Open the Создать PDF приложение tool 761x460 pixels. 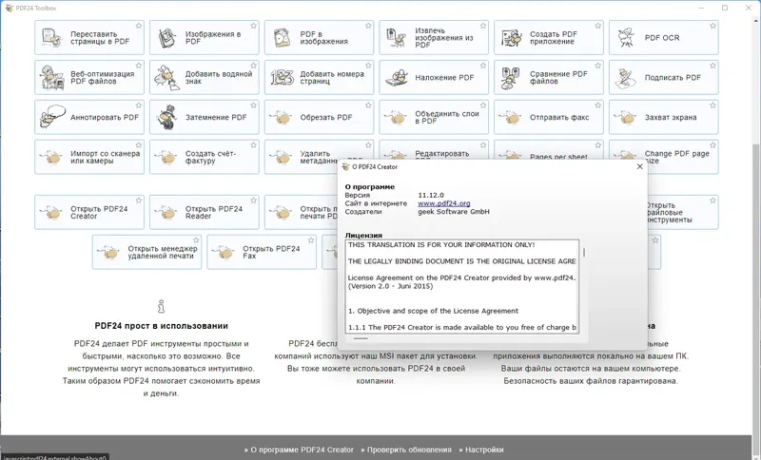pos(549,38)
